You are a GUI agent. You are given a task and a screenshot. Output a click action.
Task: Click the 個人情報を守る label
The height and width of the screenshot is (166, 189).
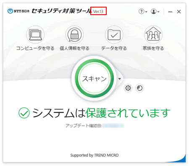(74, 48)
